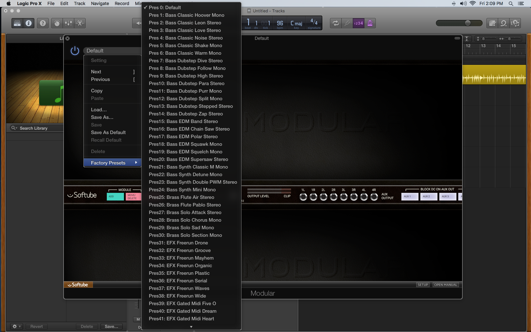Open Smart Controls knob icon
Image resolution: width=531 pixels, height=332 pixels.
pyautogui.click(x=57, y=23)
